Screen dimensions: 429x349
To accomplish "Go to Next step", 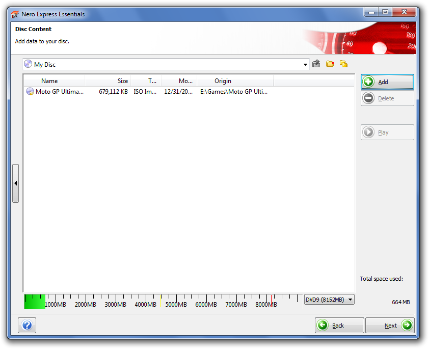I will click(x=390, y=325).
